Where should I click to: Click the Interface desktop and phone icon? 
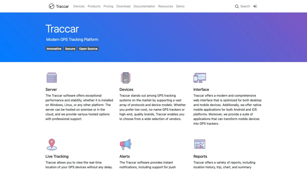(x=200, y=77)
